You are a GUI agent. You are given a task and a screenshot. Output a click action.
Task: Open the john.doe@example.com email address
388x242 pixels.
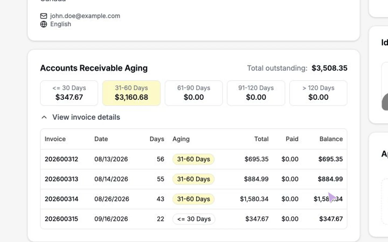85,16
